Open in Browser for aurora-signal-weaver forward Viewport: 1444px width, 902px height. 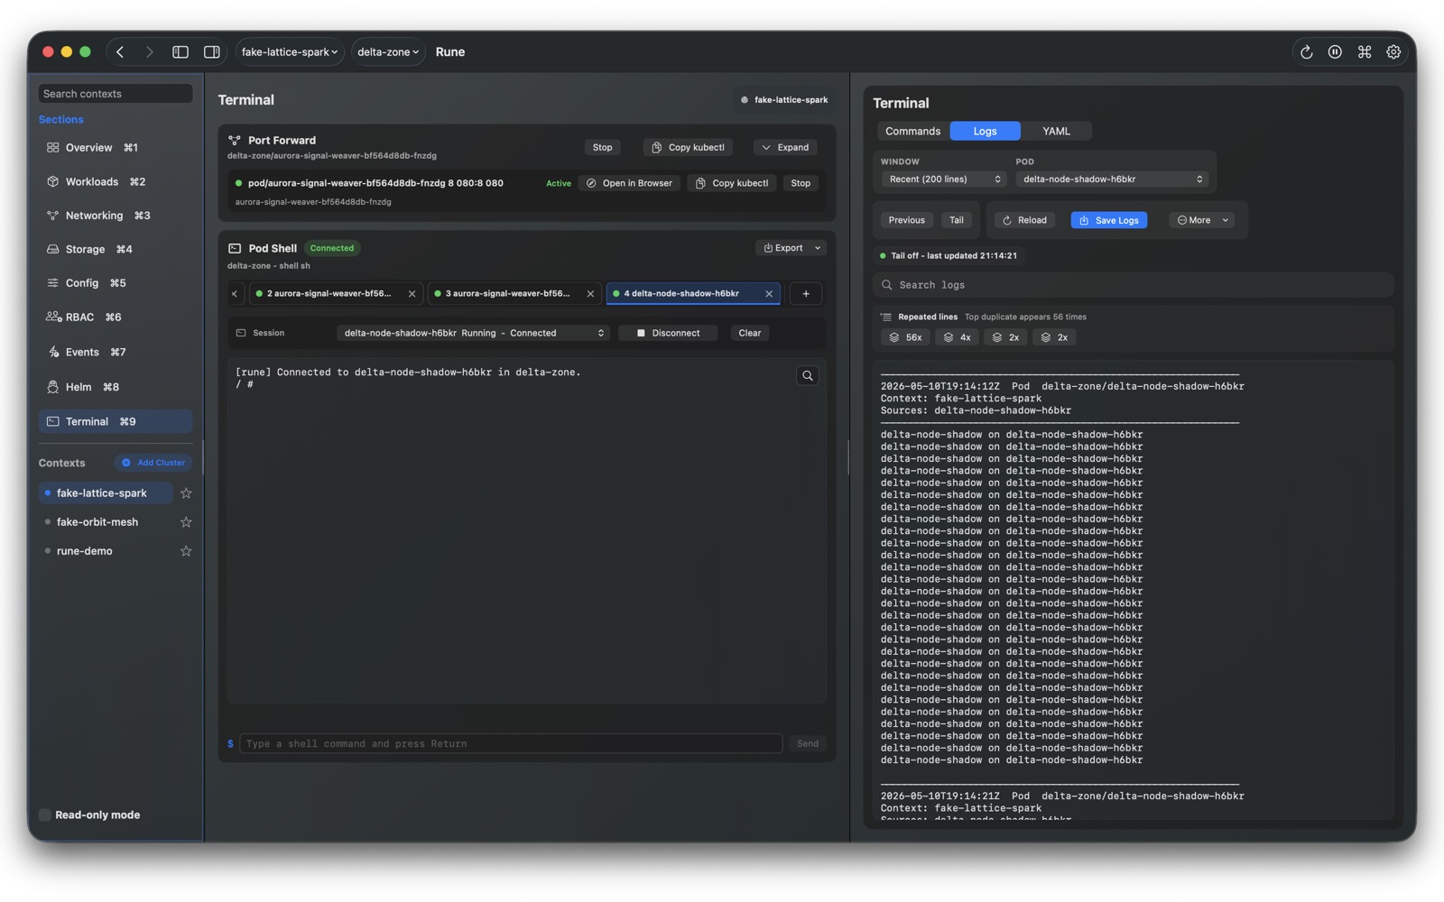(629, 183)
